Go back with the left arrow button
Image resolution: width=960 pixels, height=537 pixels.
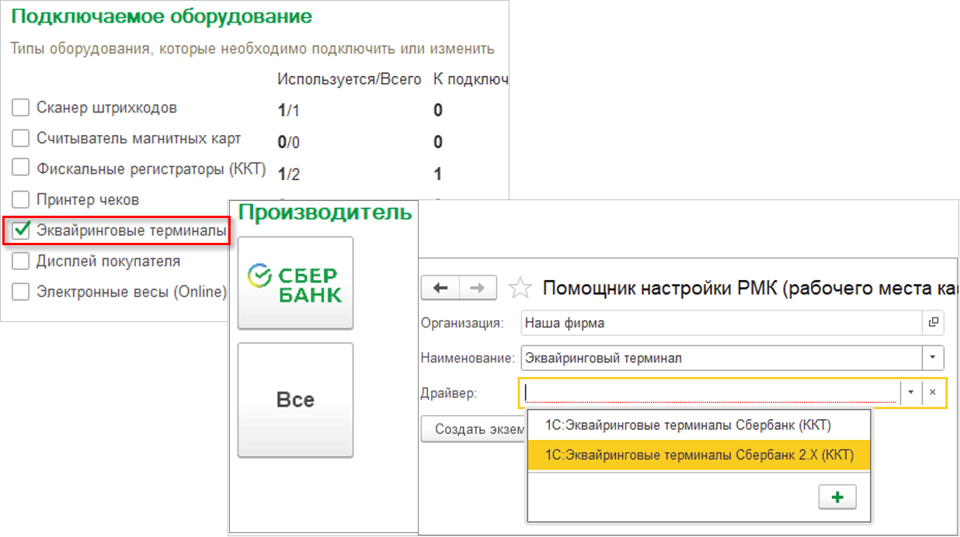440,288
